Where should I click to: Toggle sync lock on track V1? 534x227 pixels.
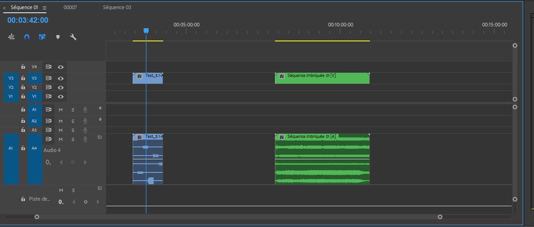point(49,96)
